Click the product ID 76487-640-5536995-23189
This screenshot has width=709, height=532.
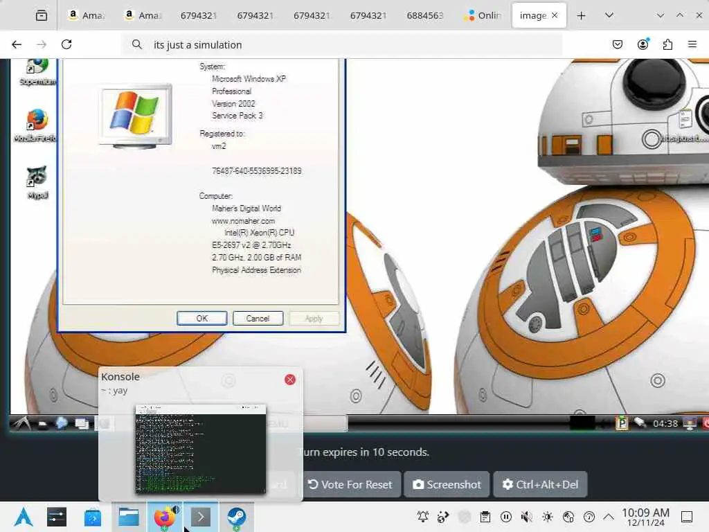257,171
